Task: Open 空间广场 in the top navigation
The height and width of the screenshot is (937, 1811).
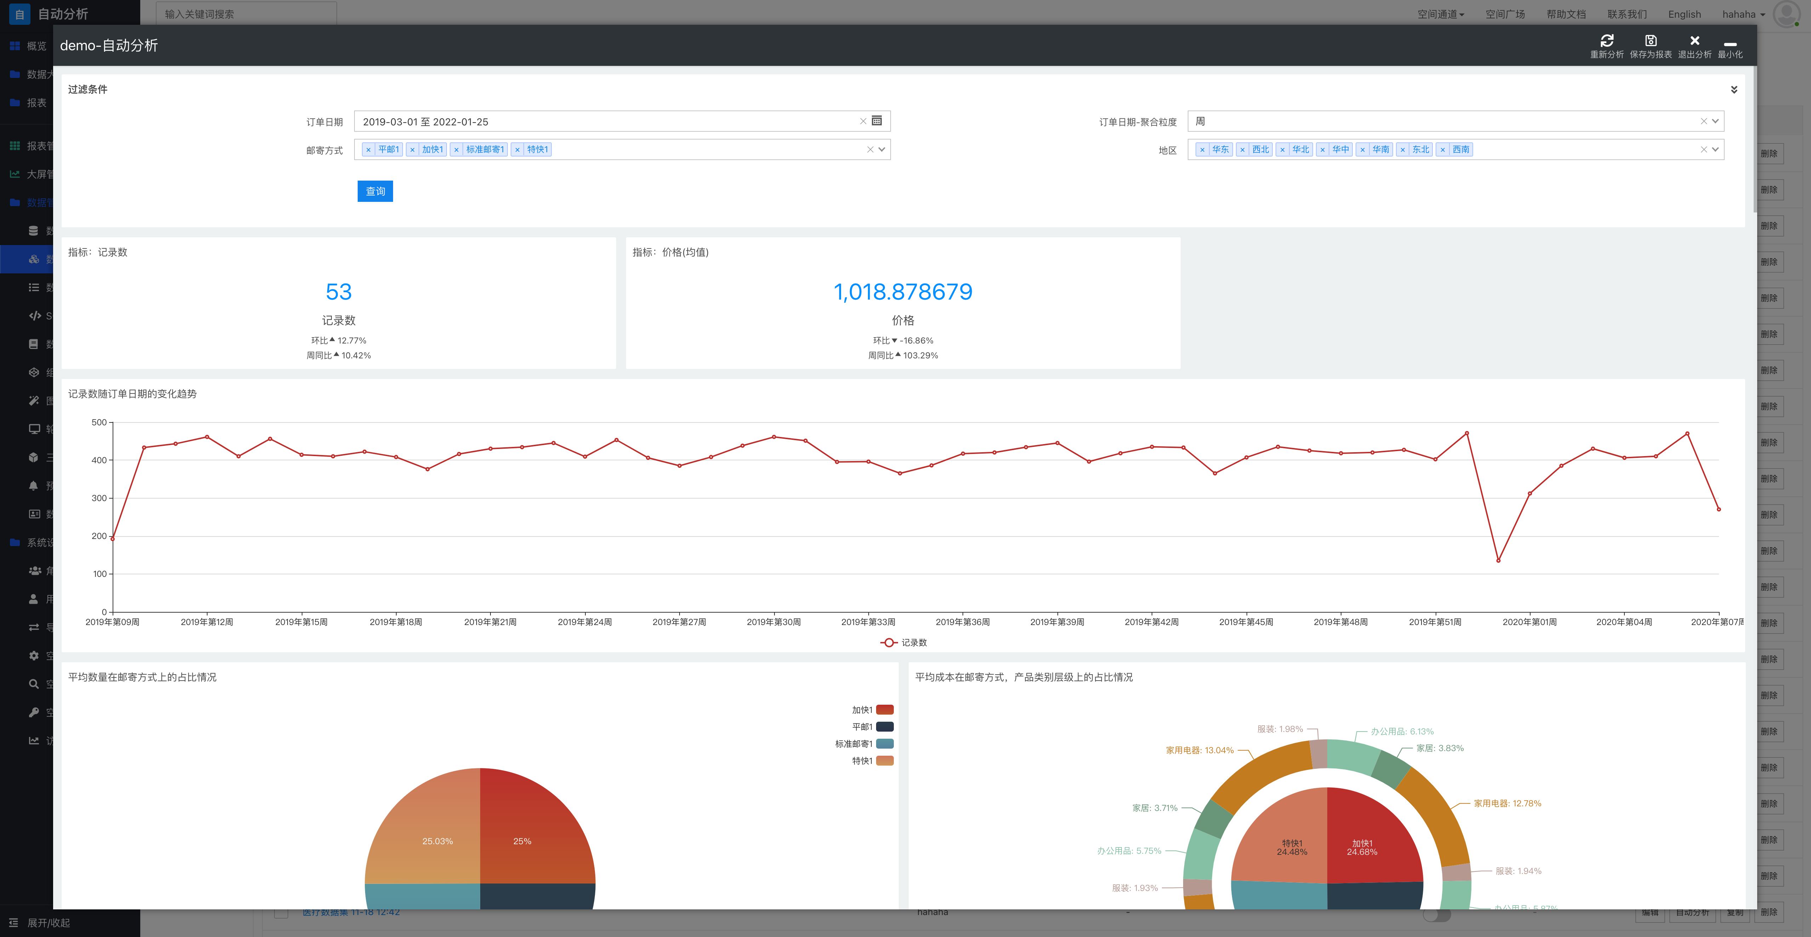Action: pos(1505,14)
